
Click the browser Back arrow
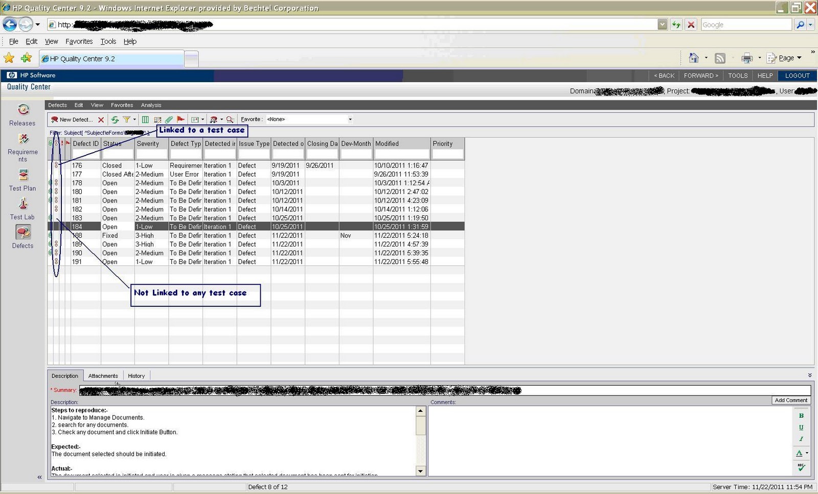(10, 24)
